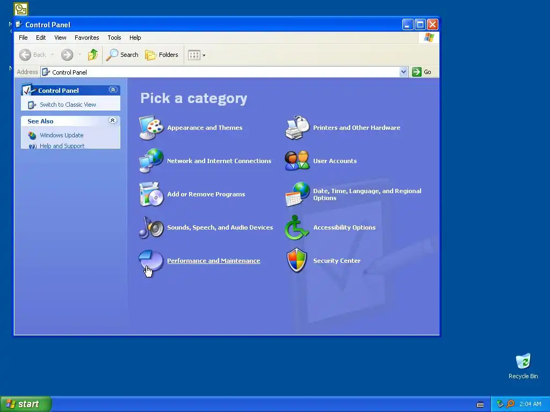Click the Windows Update icon in See Also

(32, 135)
